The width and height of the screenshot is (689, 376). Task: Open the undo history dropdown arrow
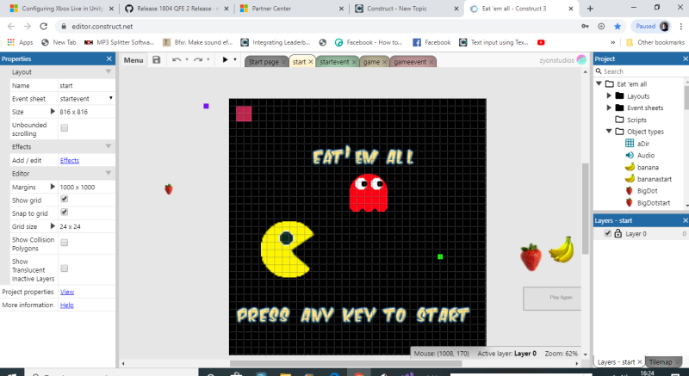187,60
